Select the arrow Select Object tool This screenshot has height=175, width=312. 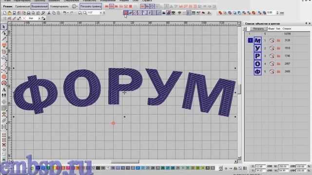click(x=4, y=27)
